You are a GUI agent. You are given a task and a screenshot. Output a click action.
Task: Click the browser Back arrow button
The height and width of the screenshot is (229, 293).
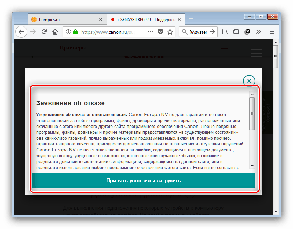(21, 32)
